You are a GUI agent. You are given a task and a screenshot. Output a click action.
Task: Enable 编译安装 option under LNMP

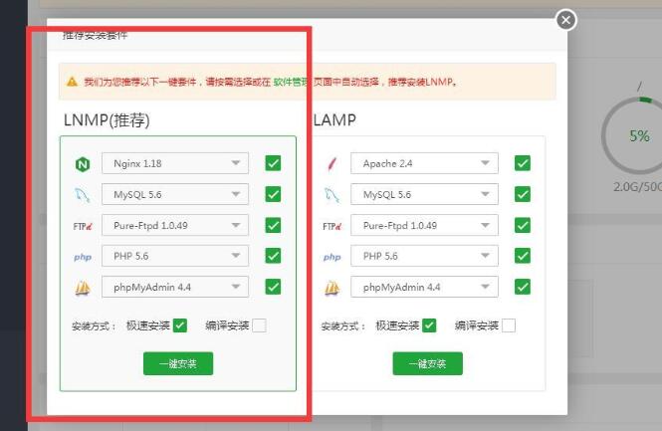tap(259, 325)
